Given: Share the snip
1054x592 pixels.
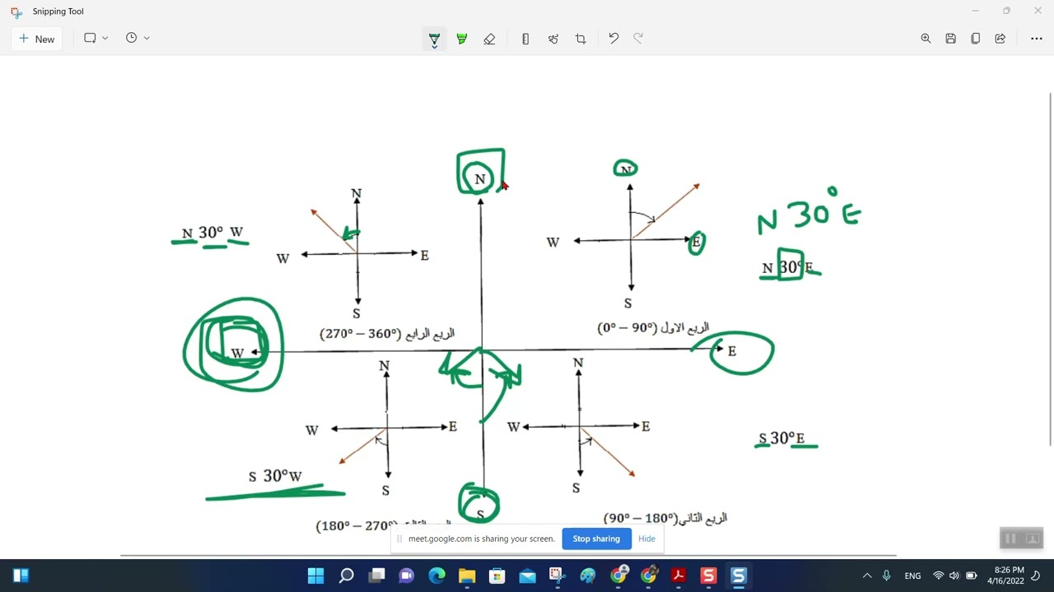Looking at the screenshot, I should pos(1000,39).
